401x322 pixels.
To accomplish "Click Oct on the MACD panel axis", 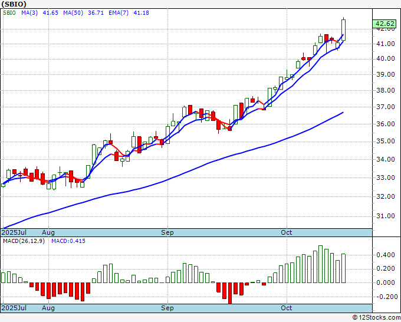I will [287, 308].
